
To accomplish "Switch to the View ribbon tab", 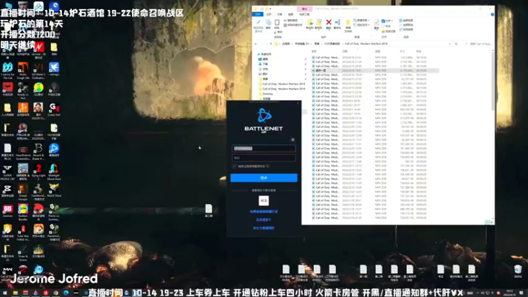I will [x=290, y=15].
